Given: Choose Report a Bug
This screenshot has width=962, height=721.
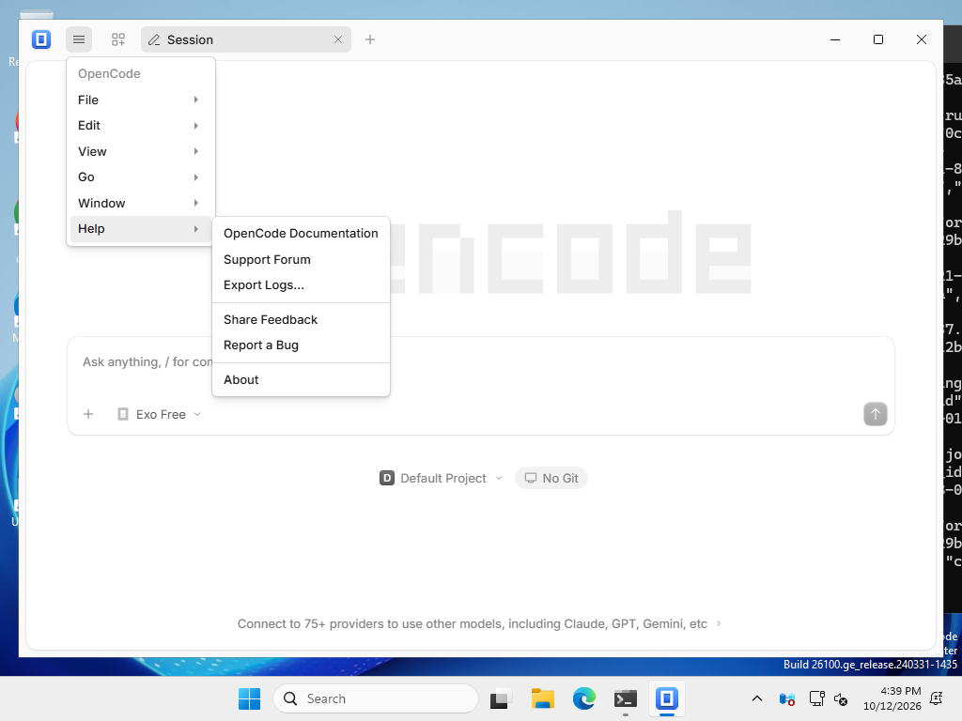Looking at the screenshot, I should pyautogui.click(x=301, y=345).
